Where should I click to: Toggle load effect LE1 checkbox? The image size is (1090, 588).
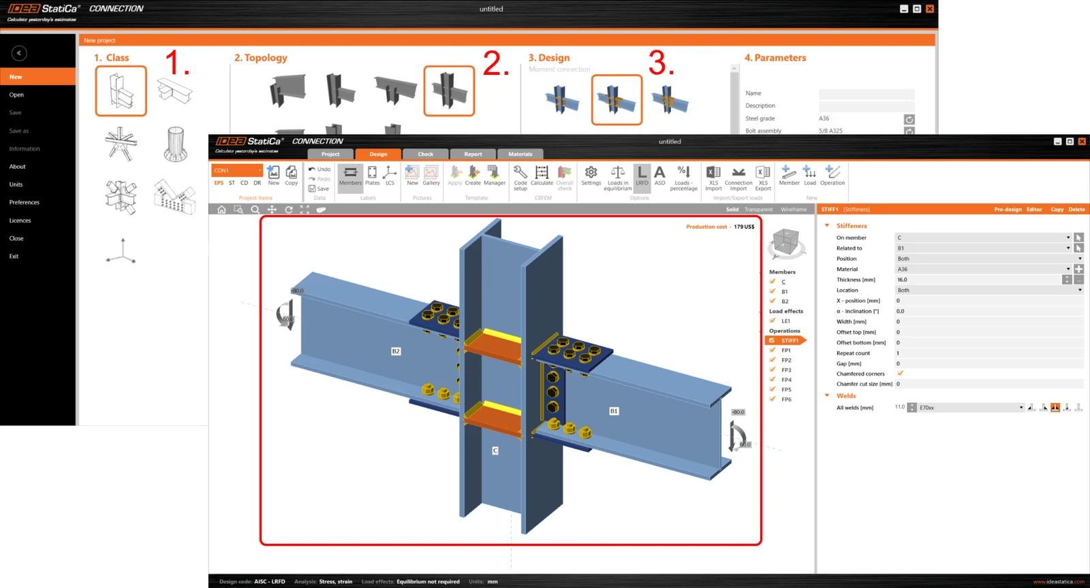click(x=773, y=321)
